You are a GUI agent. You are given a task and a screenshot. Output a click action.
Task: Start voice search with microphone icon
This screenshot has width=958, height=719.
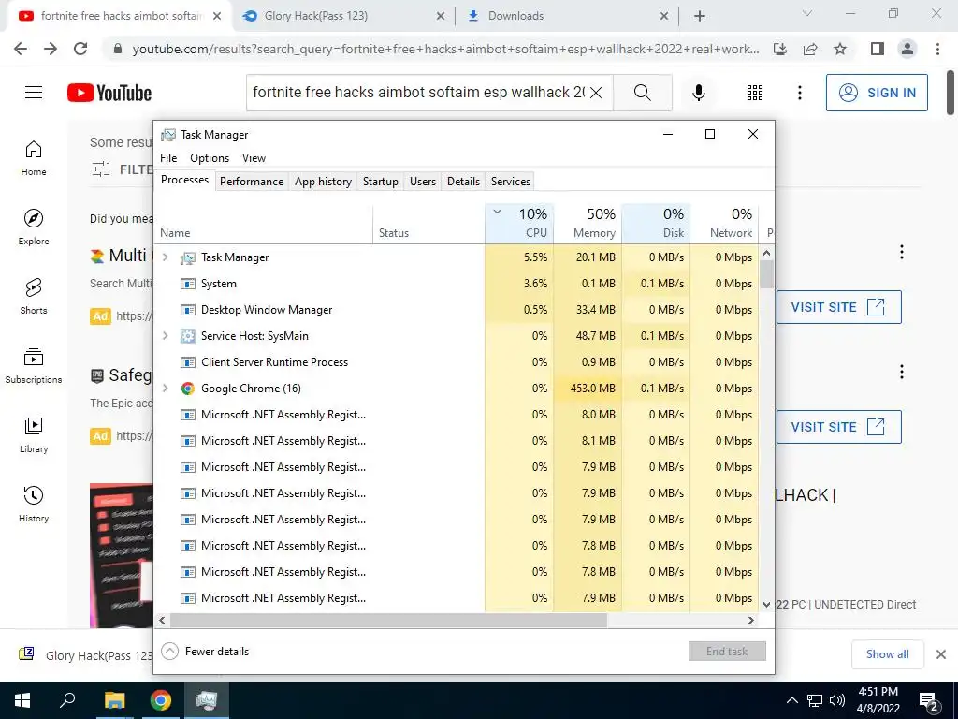699,93
